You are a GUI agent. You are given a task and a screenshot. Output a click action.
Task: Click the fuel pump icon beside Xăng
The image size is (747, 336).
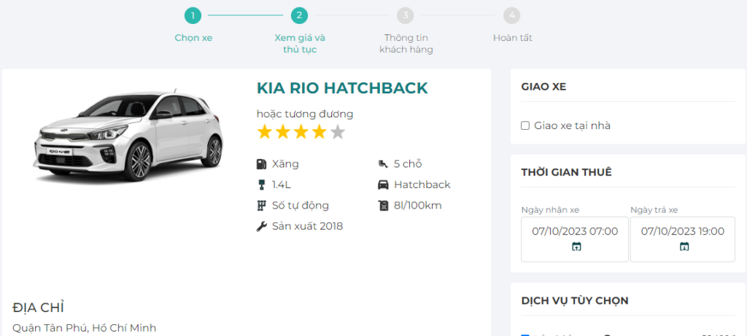coord(262,164)
